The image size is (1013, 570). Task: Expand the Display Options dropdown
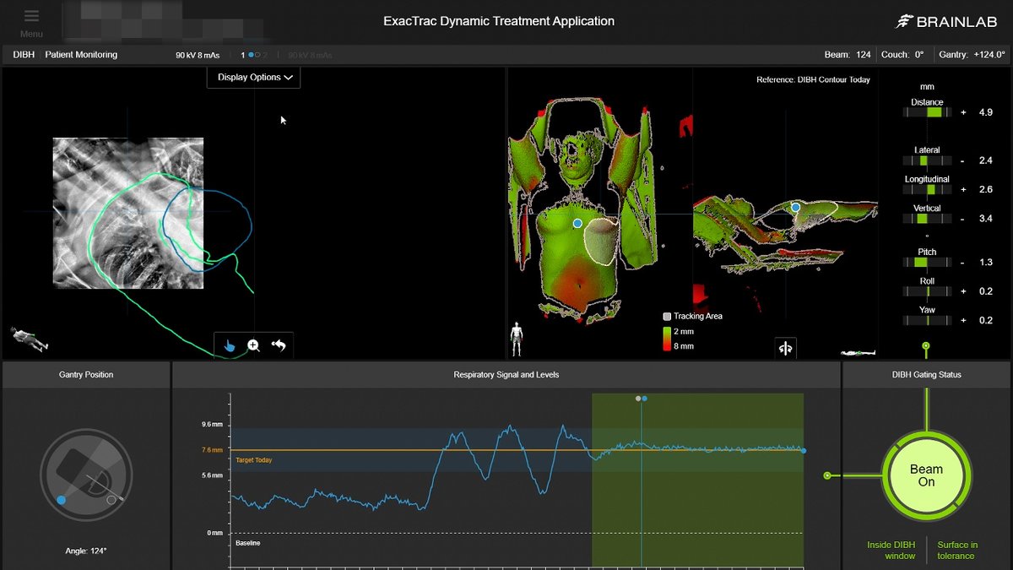(254, 77)
